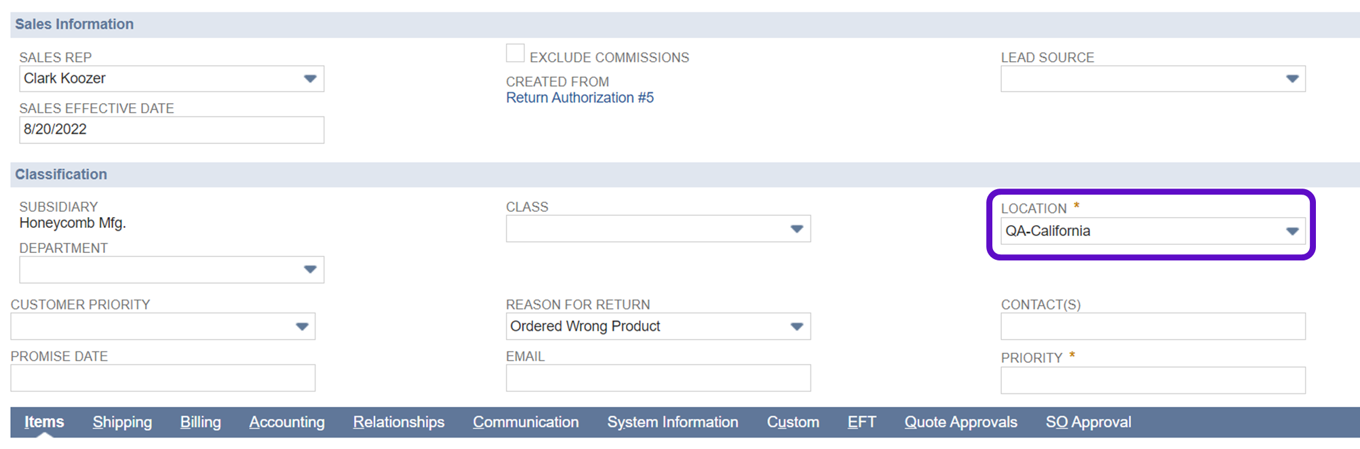
Task: Switch to the Quote Approvals tab
Action: pyautogui.click(x=960, y=422)
